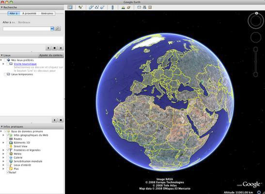Click the print toolbar icon
Viewport: 265px width, 194px height.
pyautogui.click(x=144, y=7)
